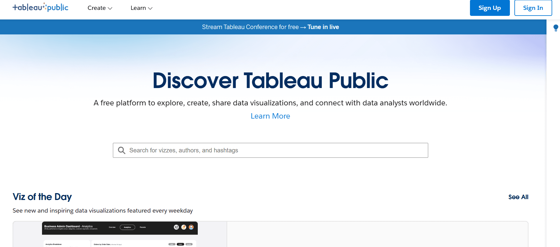Click the 'Discover Tableau Public' heading
Image resolution: width=560 pixels, height=247 pixels.
270,81
